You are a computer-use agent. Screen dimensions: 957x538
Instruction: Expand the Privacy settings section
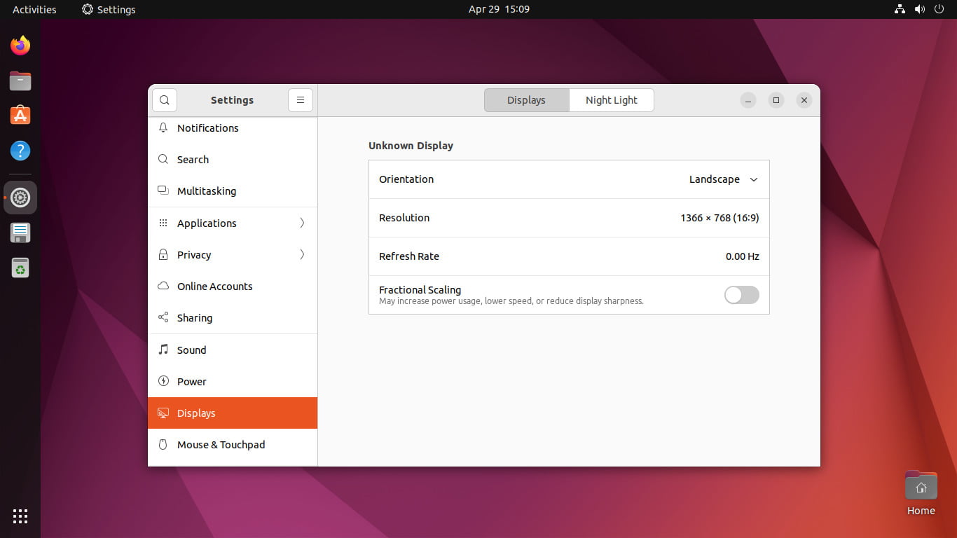(x=194, y=255)
